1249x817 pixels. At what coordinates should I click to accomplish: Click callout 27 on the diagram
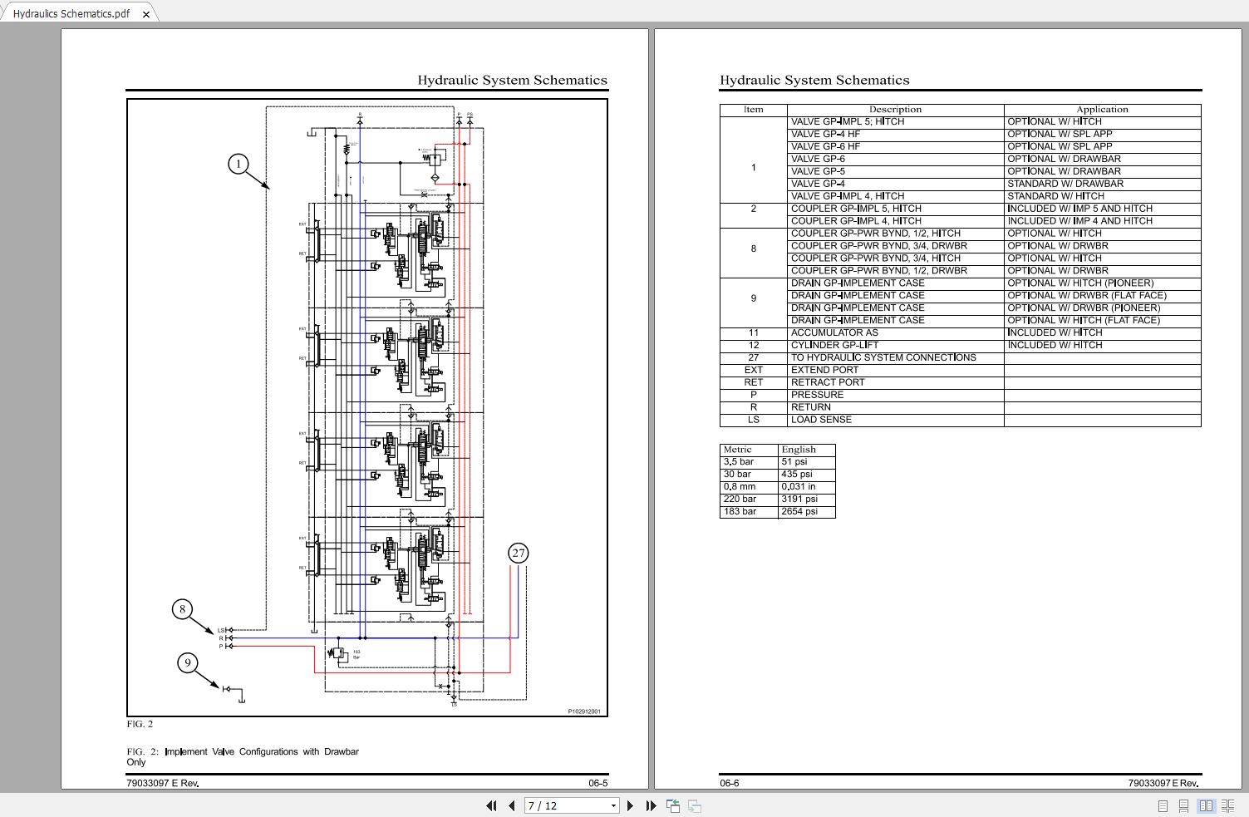click(x=519, y=553)
